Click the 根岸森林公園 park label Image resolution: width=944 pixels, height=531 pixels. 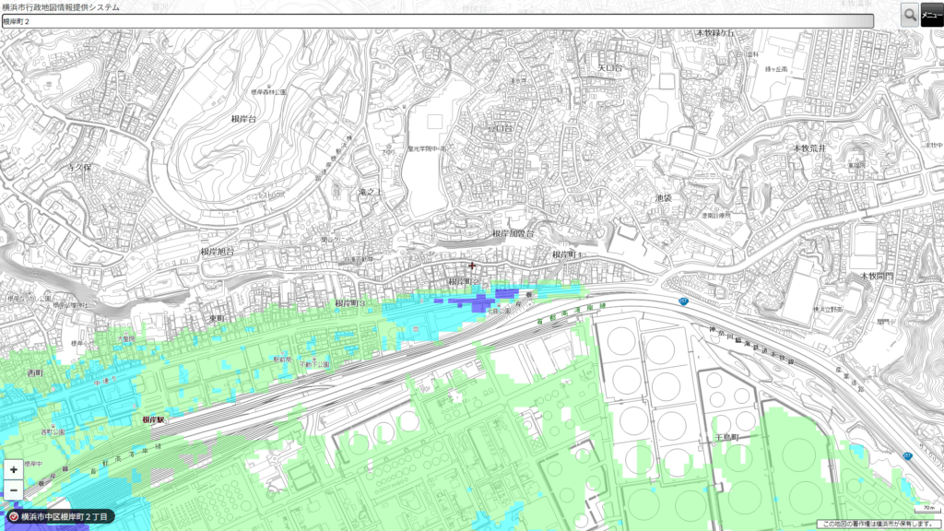tap(269, 92)
